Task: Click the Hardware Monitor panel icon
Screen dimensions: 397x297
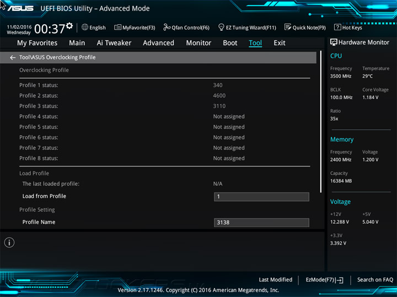Action: click(334, 42)
